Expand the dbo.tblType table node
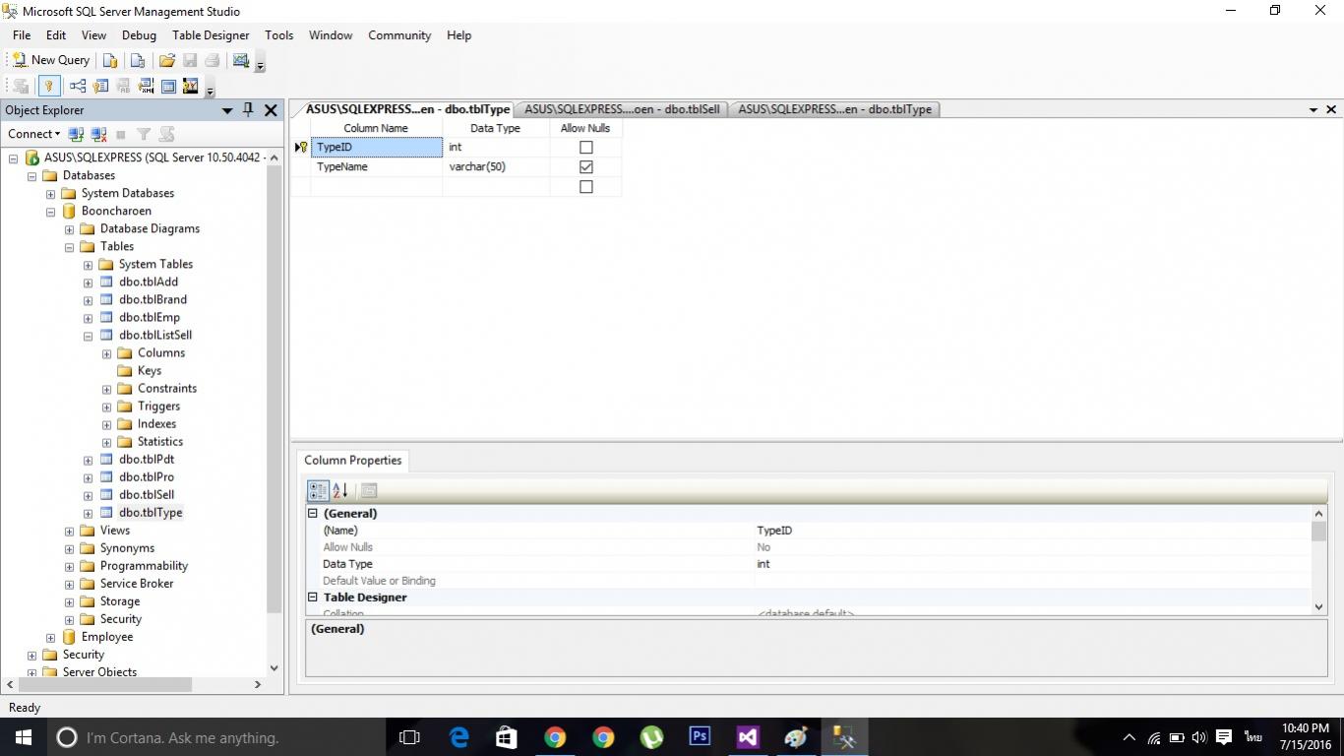This screenshot has width=1344, height=756. point(89,513)
